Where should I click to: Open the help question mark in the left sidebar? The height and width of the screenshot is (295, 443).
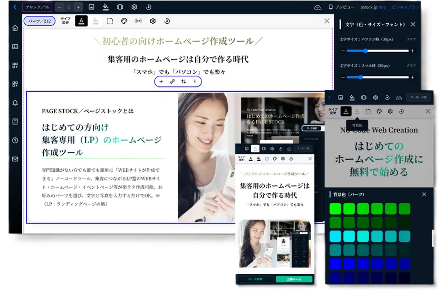[x=15, y=140]
